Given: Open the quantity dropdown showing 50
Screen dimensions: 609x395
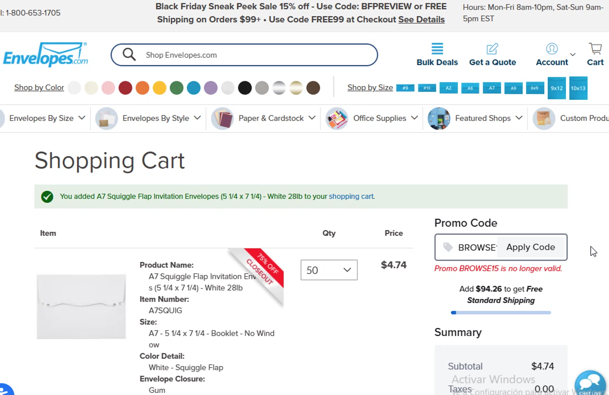Looking at the screenshot, I should [329, 270].
